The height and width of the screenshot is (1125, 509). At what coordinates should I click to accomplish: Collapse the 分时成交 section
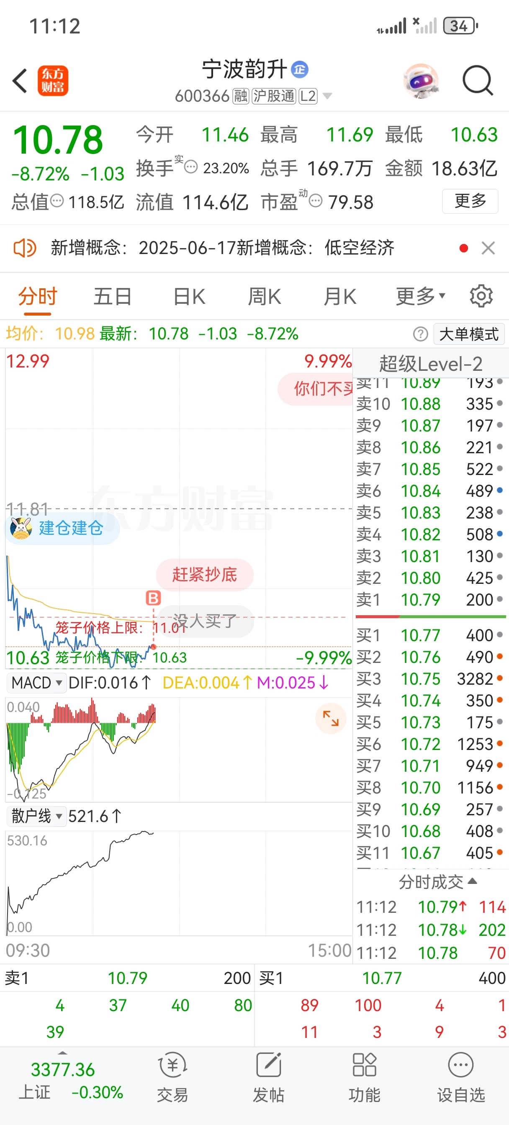pyautogui.click(x=438, y=882)
